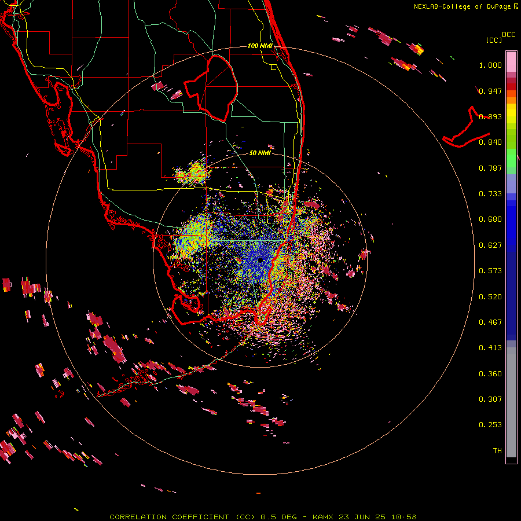Click the 0.627 scale value
The height and width of the screenshot is (521, 521).
[x=490, y=245]
